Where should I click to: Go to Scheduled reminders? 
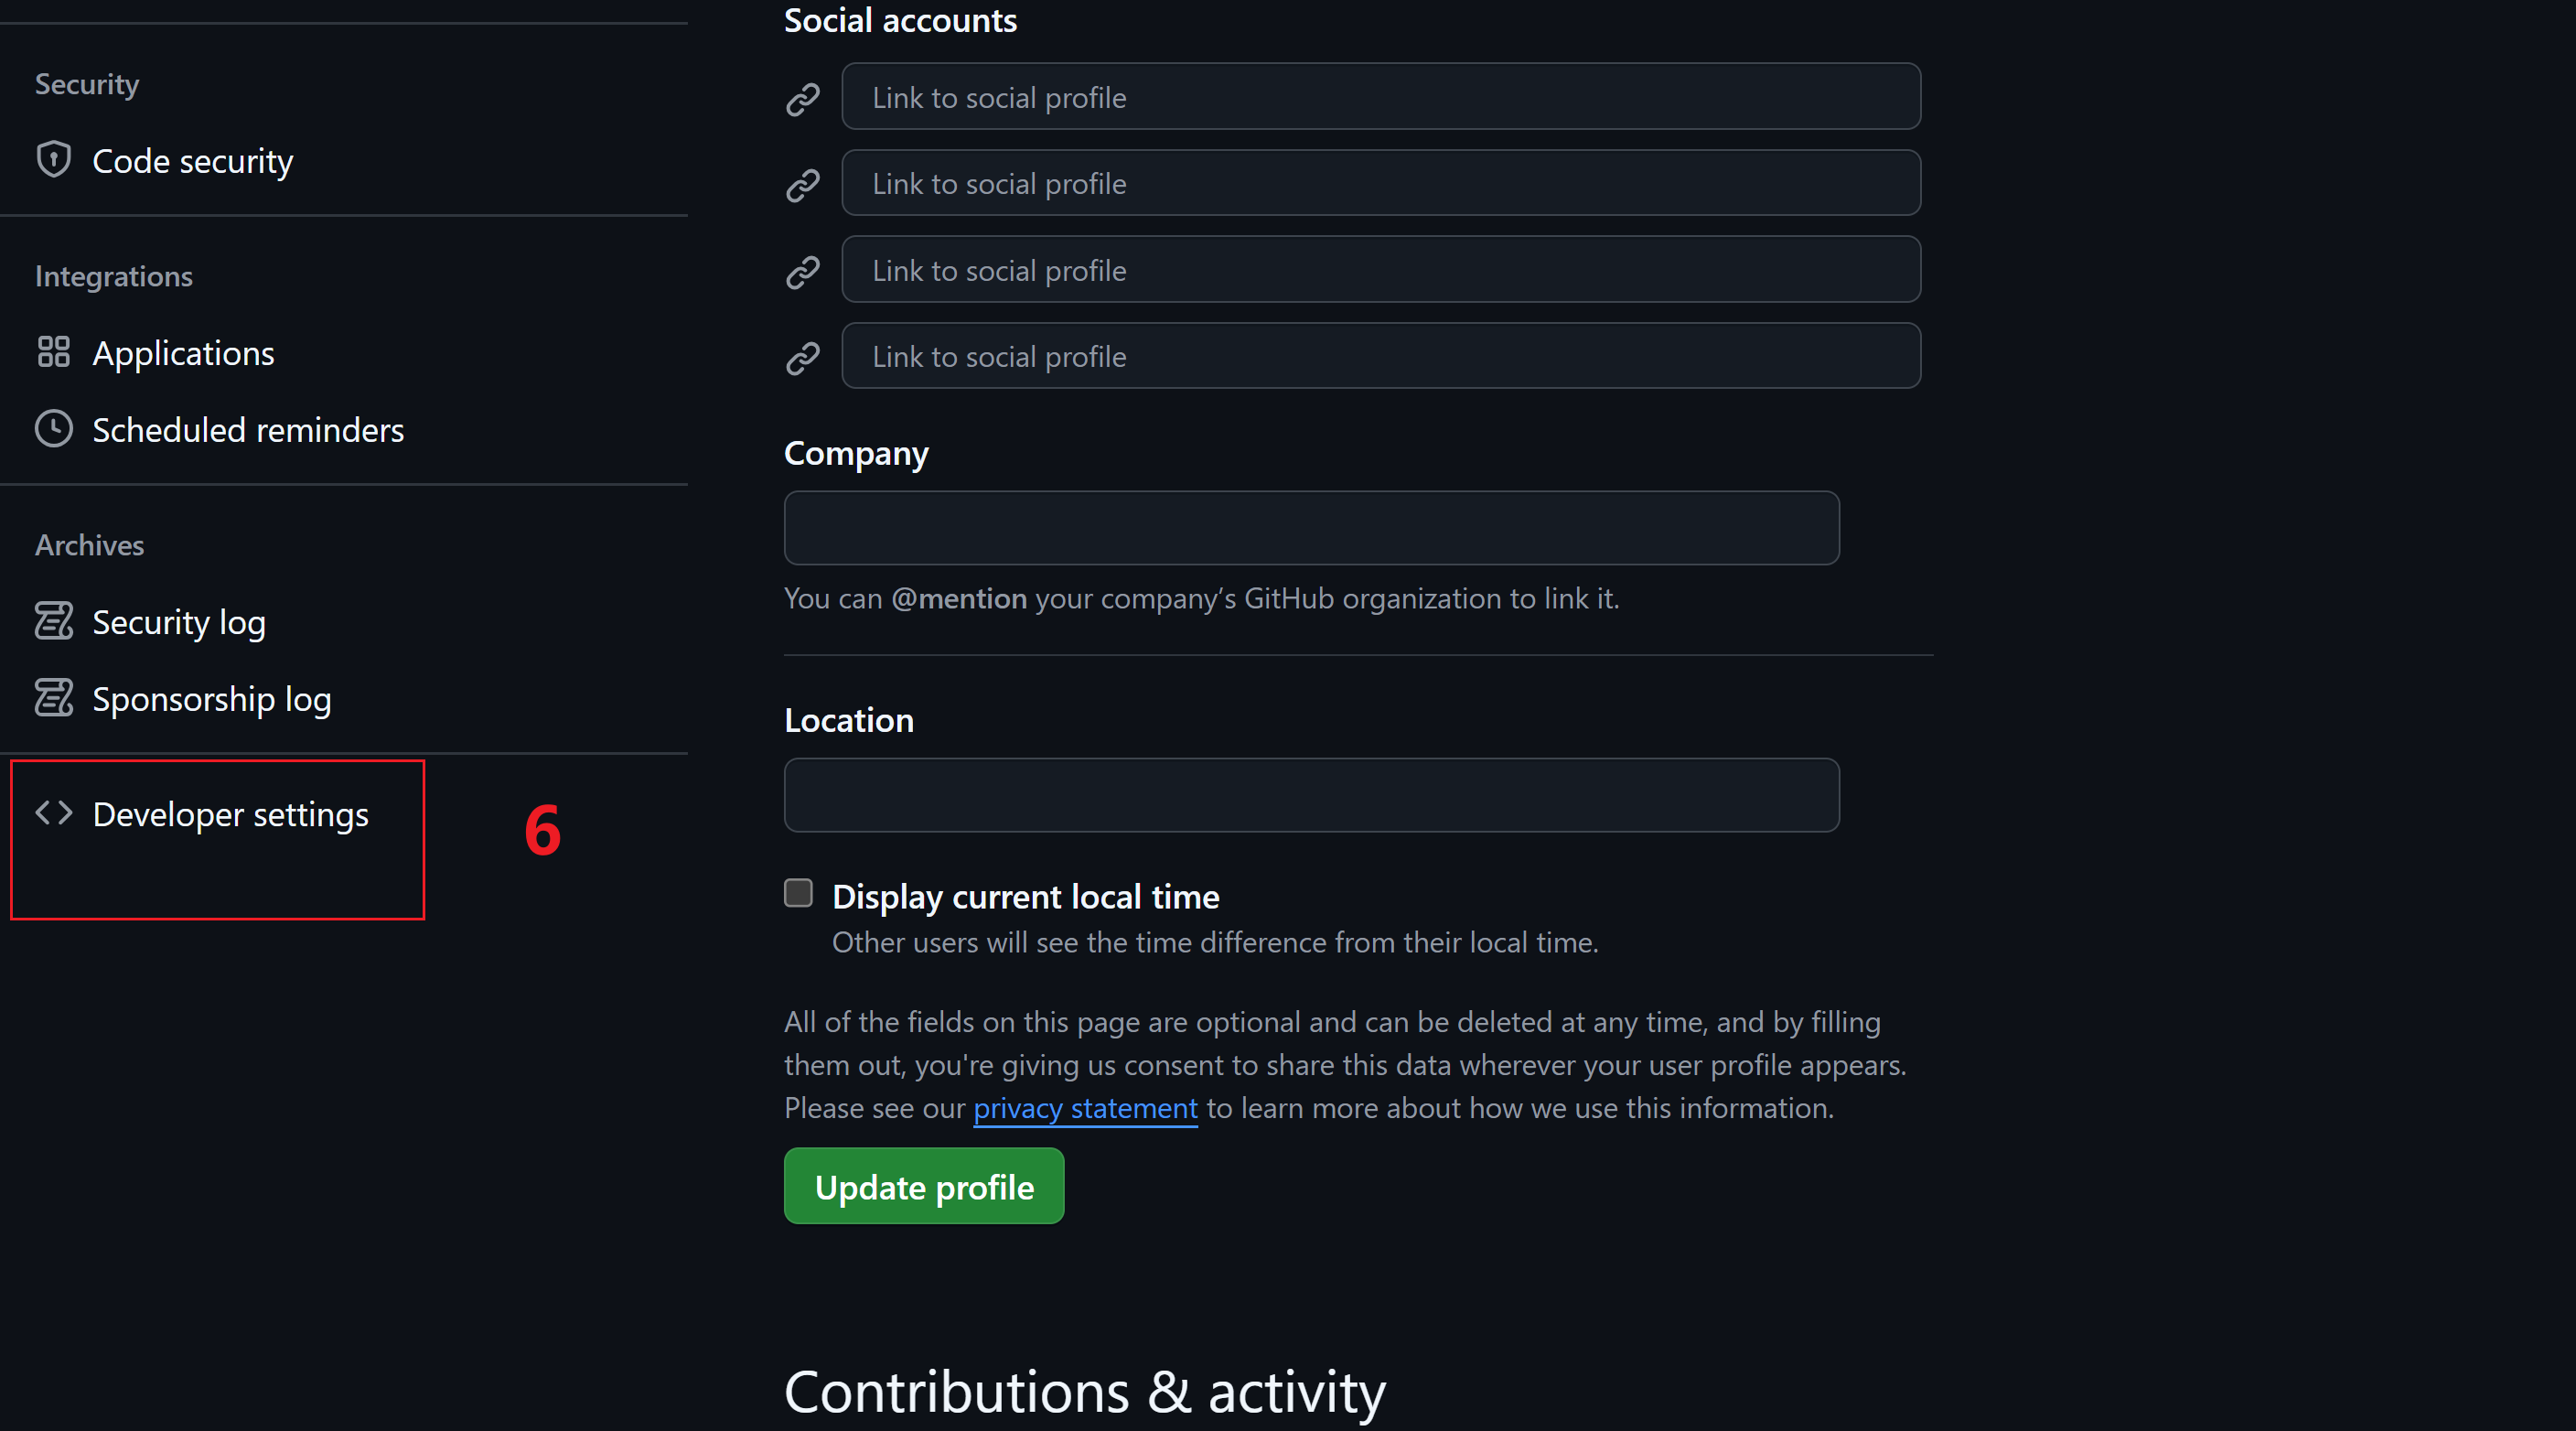(248, 430)
